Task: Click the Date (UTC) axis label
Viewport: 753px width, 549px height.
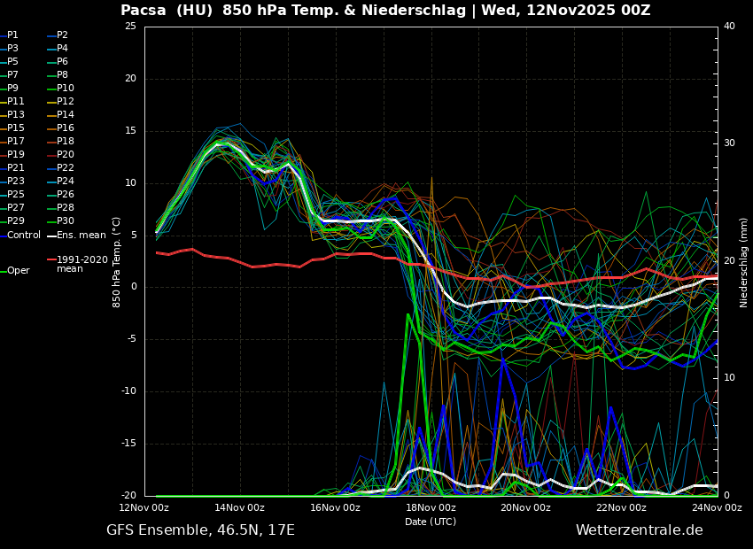Action: pos(431,522)
